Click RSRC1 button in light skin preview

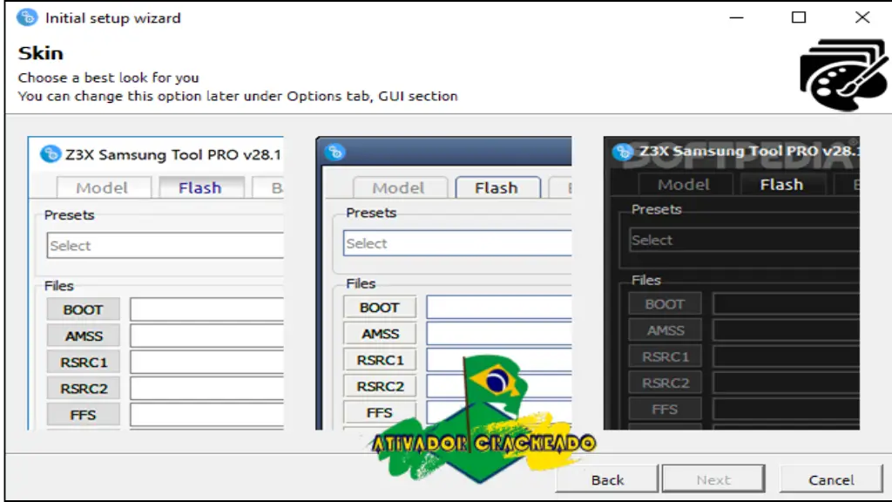(x=83, y=362)
